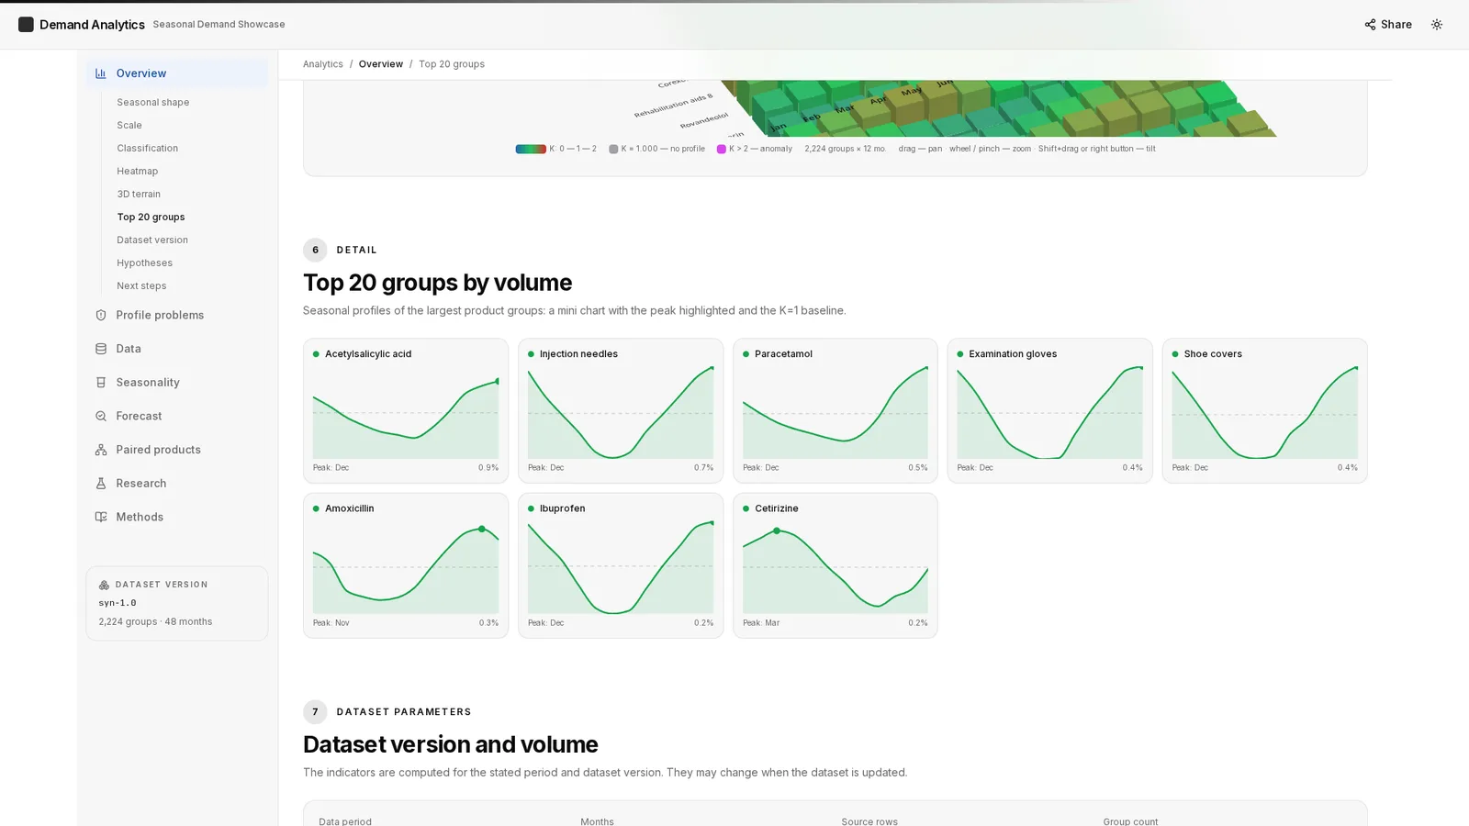
Task: Toggle the light/dark theme sun icon
Action: (x=1437, y=25)
